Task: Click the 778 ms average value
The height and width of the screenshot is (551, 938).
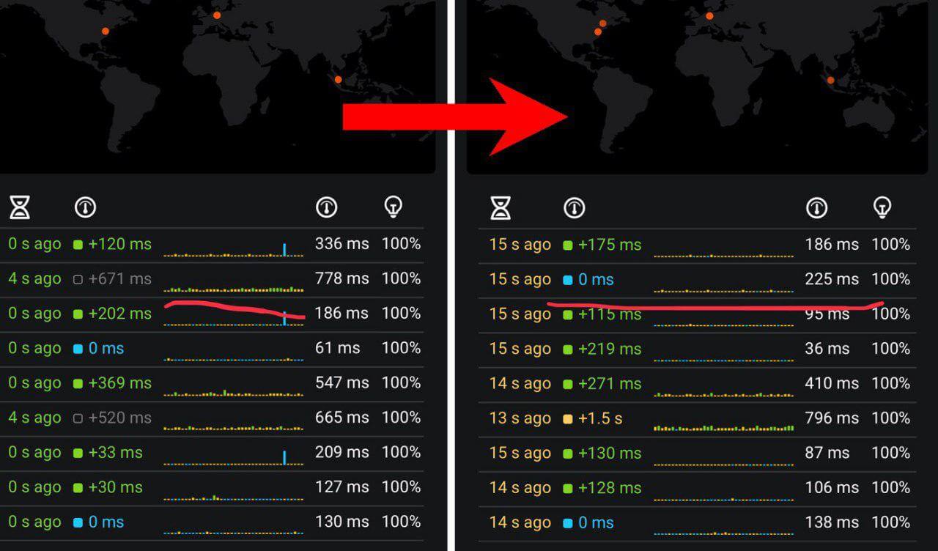Action: click(x=341, y=278)
